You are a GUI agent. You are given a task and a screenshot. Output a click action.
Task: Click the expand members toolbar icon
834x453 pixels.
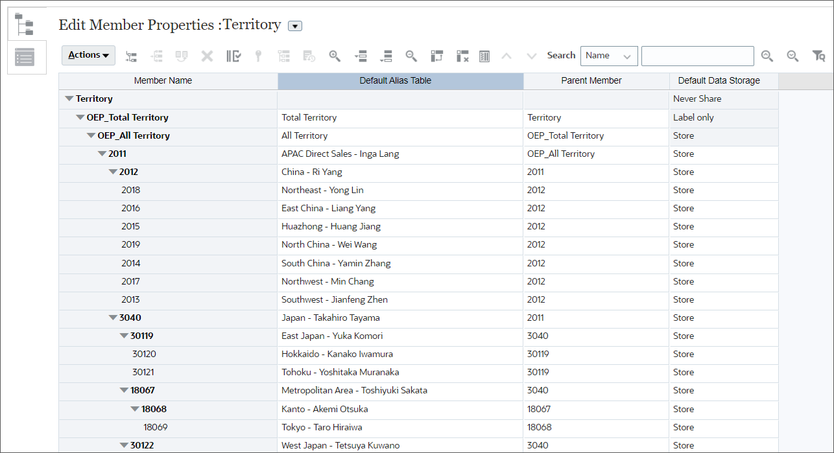coord(361,56)
